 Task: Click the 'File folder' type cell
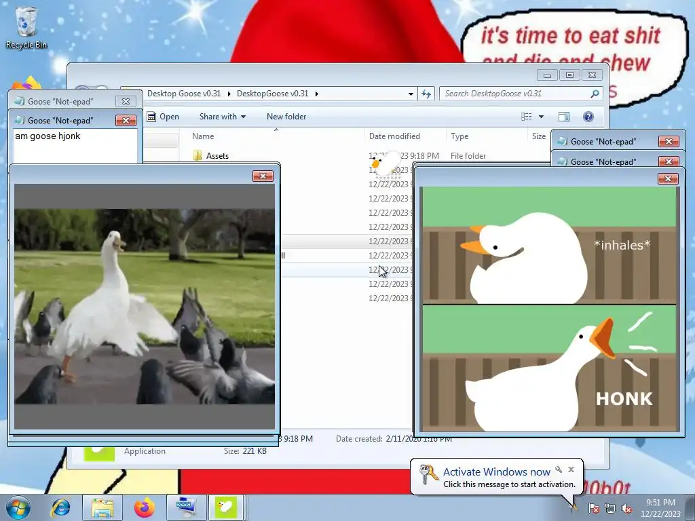coord(468,156)
